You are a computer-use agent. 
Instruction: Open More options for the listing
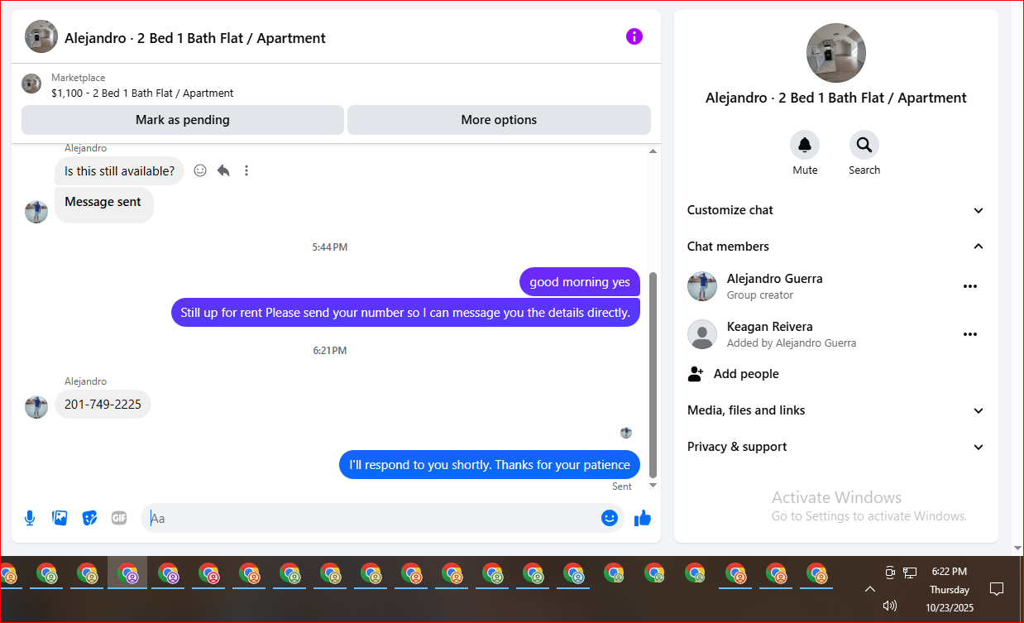coord(499,120)
